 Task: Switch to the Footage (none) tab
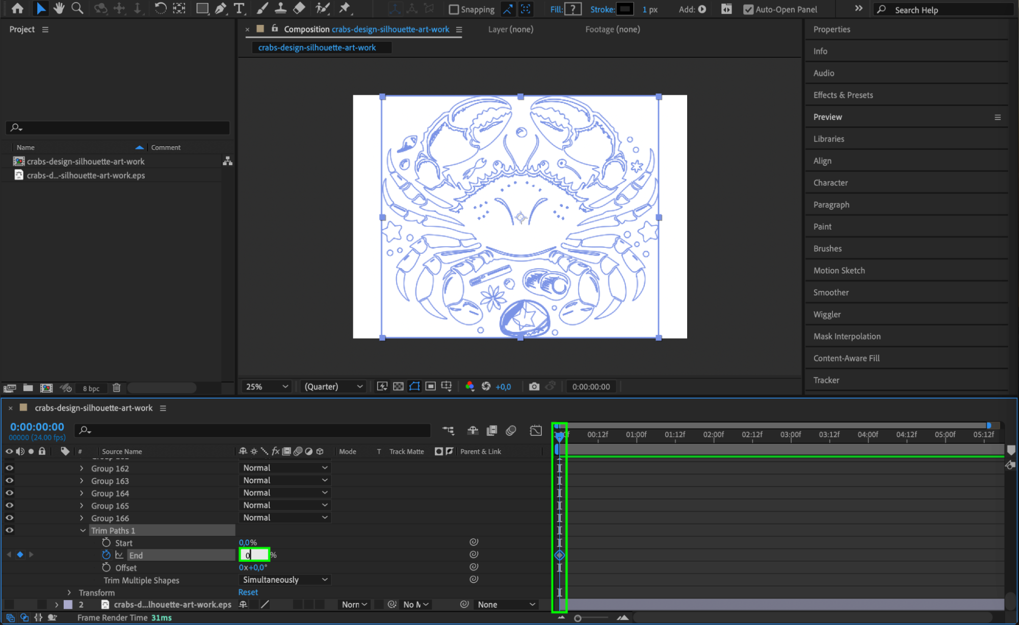[x=612, y=30]
